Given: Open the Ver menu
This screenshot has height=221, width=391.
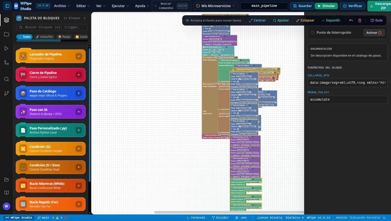Looking at the screenshot, I should click(101, 6).
